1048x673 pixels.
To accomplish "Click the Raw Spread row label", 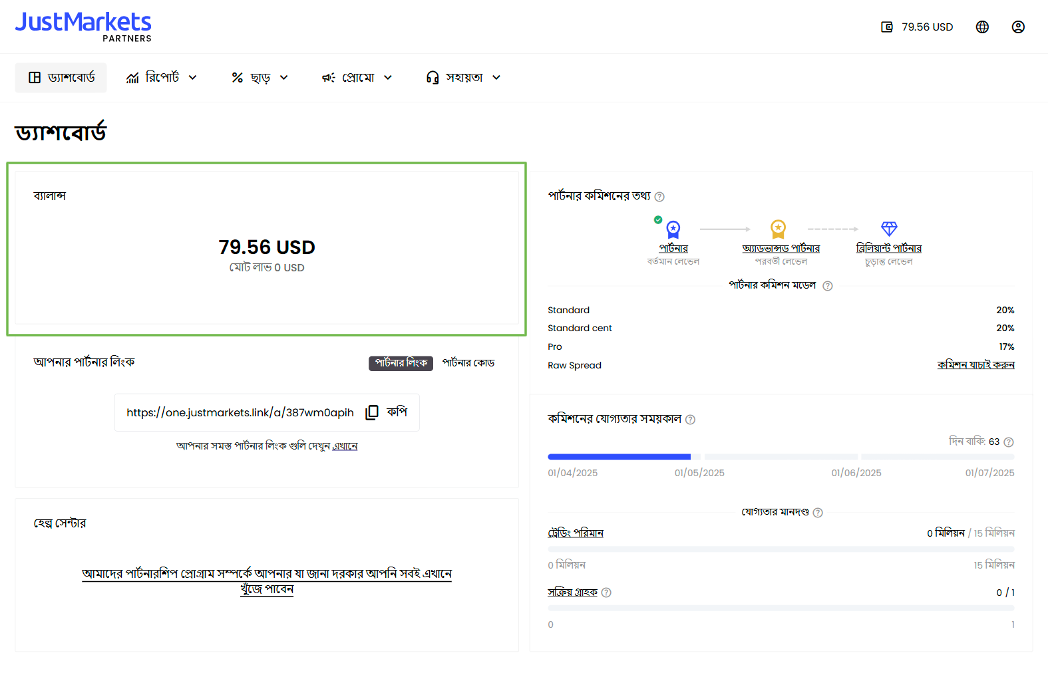I will [575, 366].
